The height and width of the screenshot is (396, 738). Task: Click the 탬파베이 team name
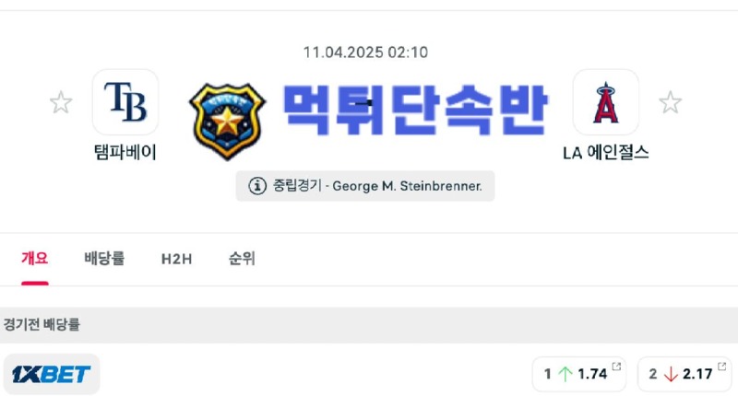pyautogui.click(x=125, y=152)
